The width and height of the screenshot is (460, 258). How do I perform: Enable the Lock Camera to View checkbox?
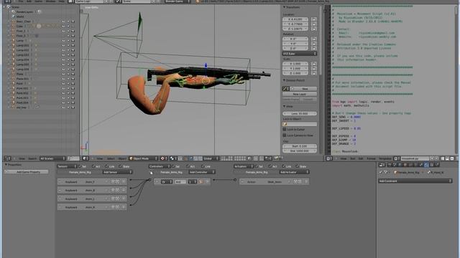(x=285, y=135)
